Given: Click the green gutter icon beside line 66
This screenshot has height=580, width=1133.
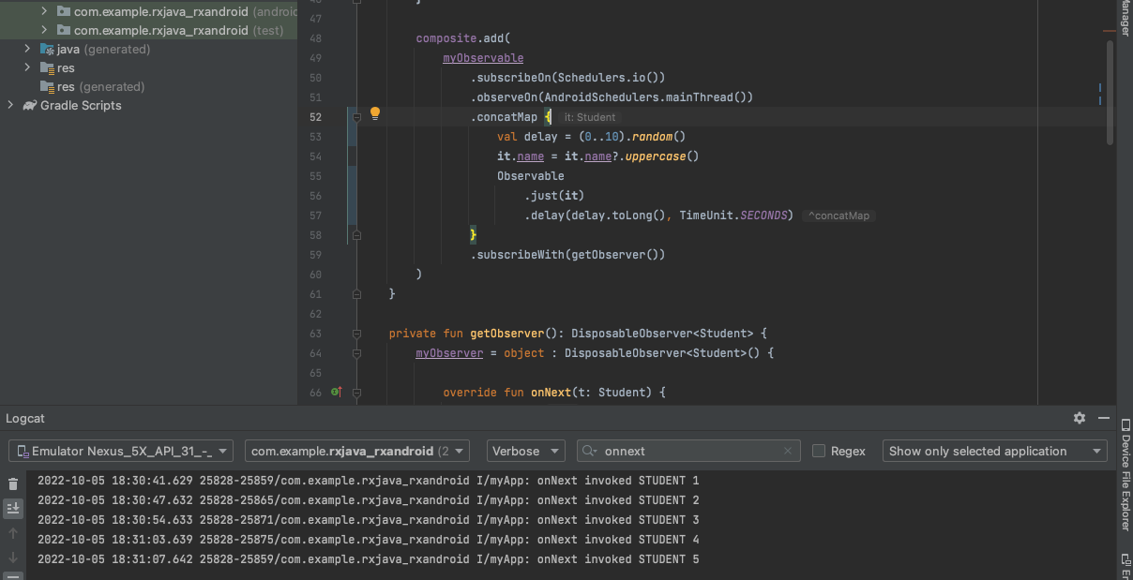Looking at the screenshot, I should pos(334,392).
